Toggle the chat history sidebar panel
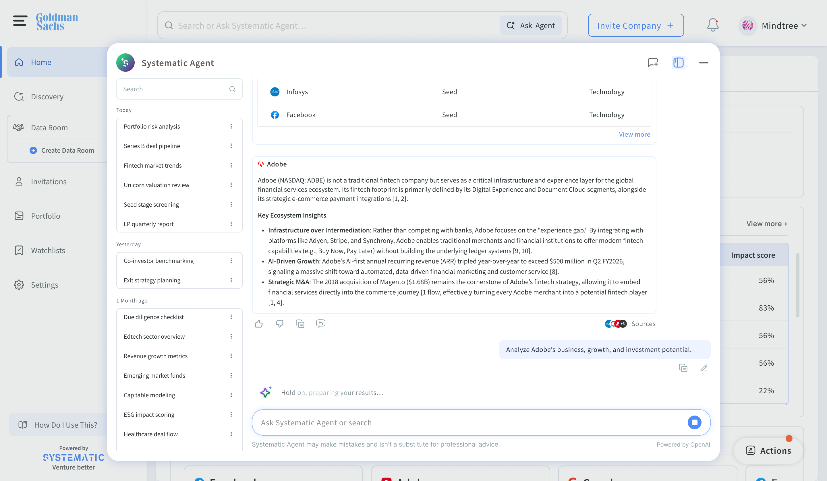827x481 pixels. [x=678, y=62]
